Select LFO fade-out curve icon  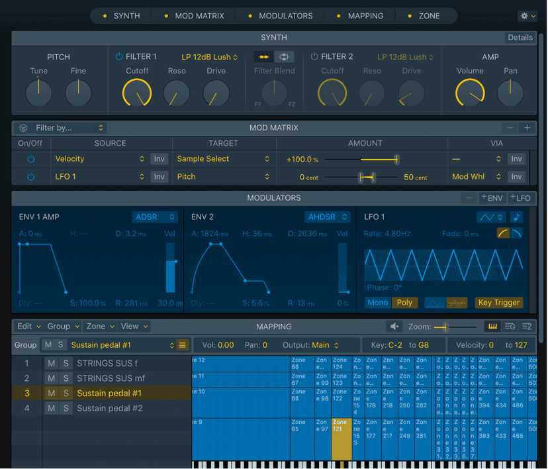(516, 233)
